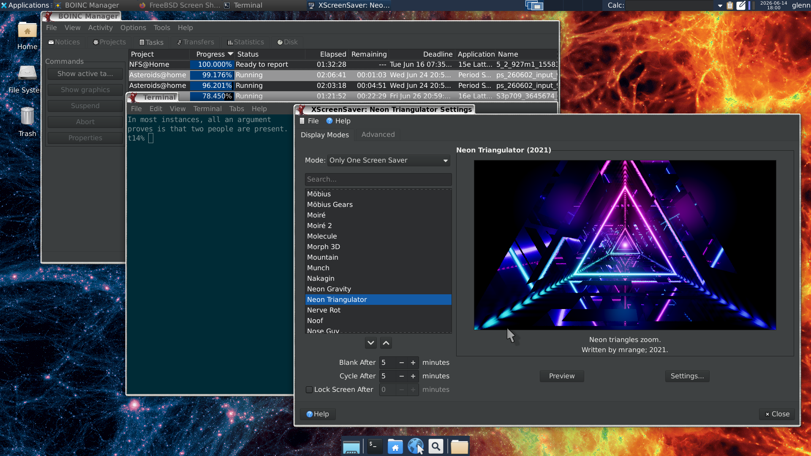Viewport: 811px width, 456px height.
Task: Switch to the Statistics tab in BOINC
Action: tap(246, 42)
